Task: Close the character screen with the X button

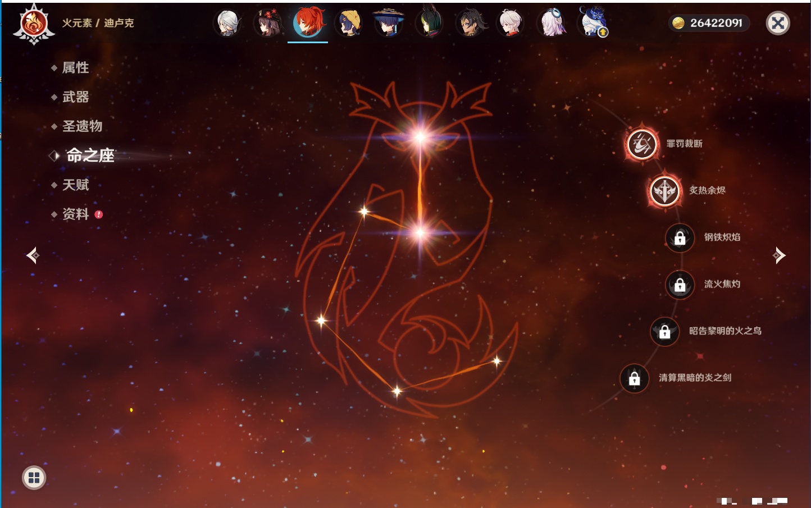Action: tap(778, 23)
